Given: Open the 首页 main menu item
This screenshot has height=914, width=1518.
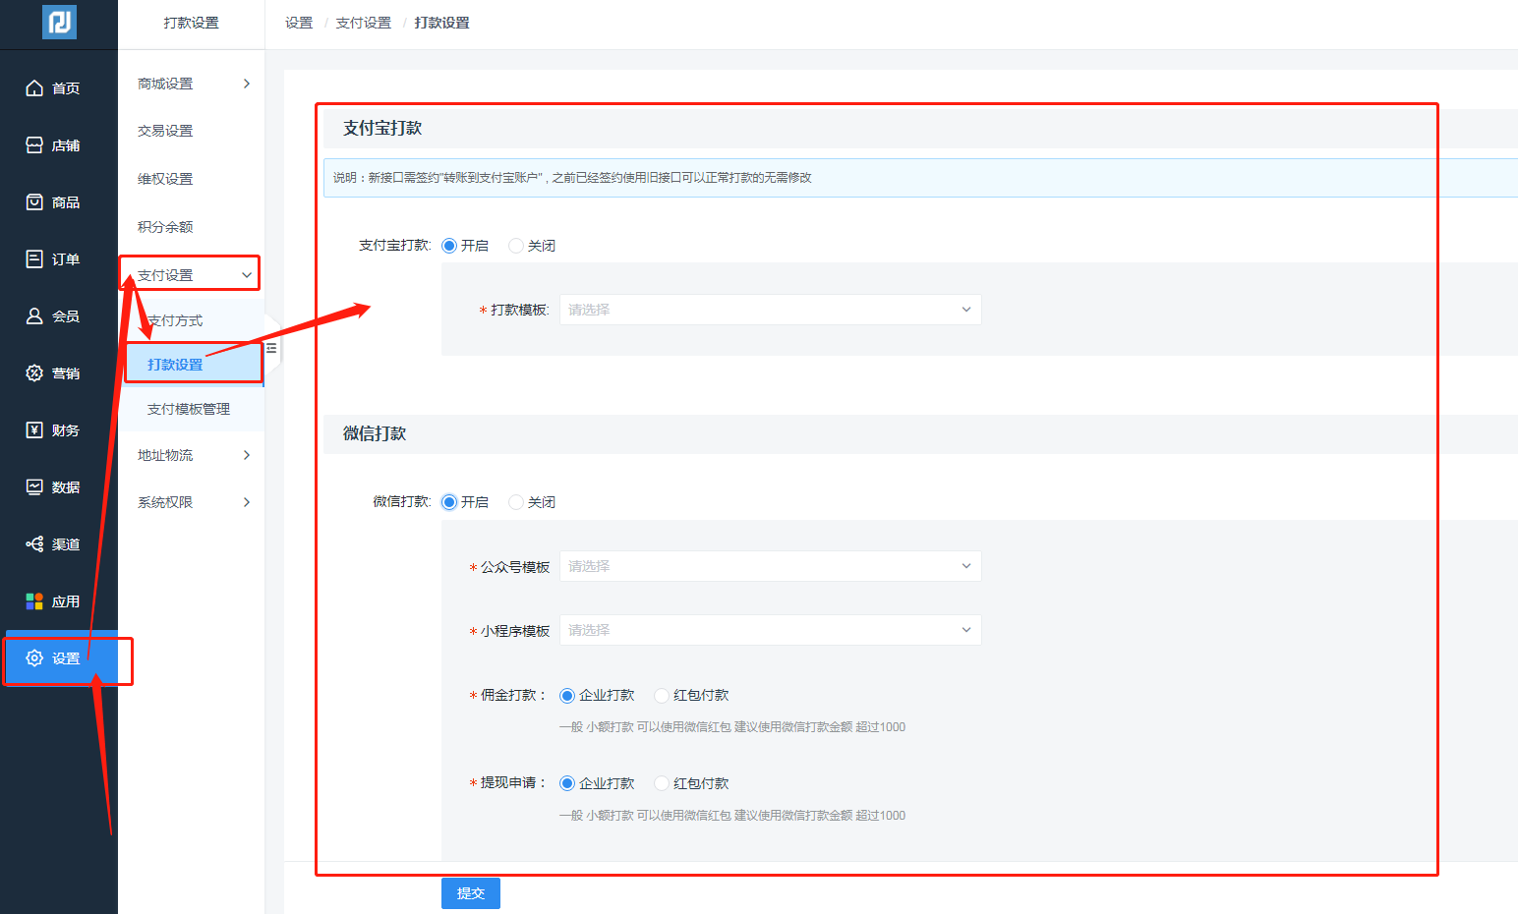Looking at the screenshot, I should point(59,87).
